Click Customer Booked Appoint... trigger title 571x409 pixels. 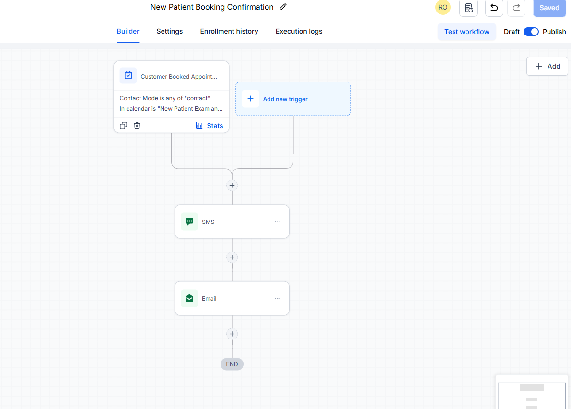point(179,77)
